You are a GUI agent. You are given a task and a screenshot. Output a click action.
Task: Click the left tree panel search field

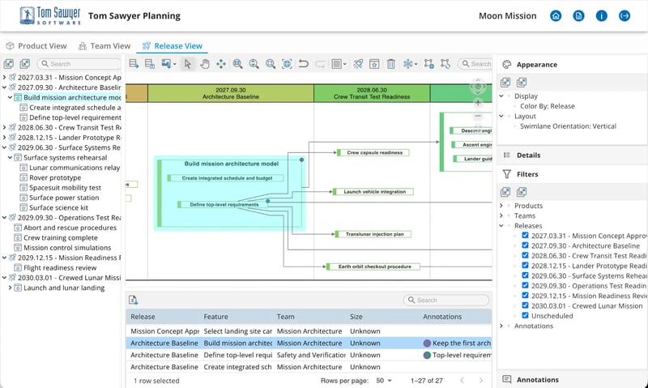pyautogui.click(x=79, y=64)
